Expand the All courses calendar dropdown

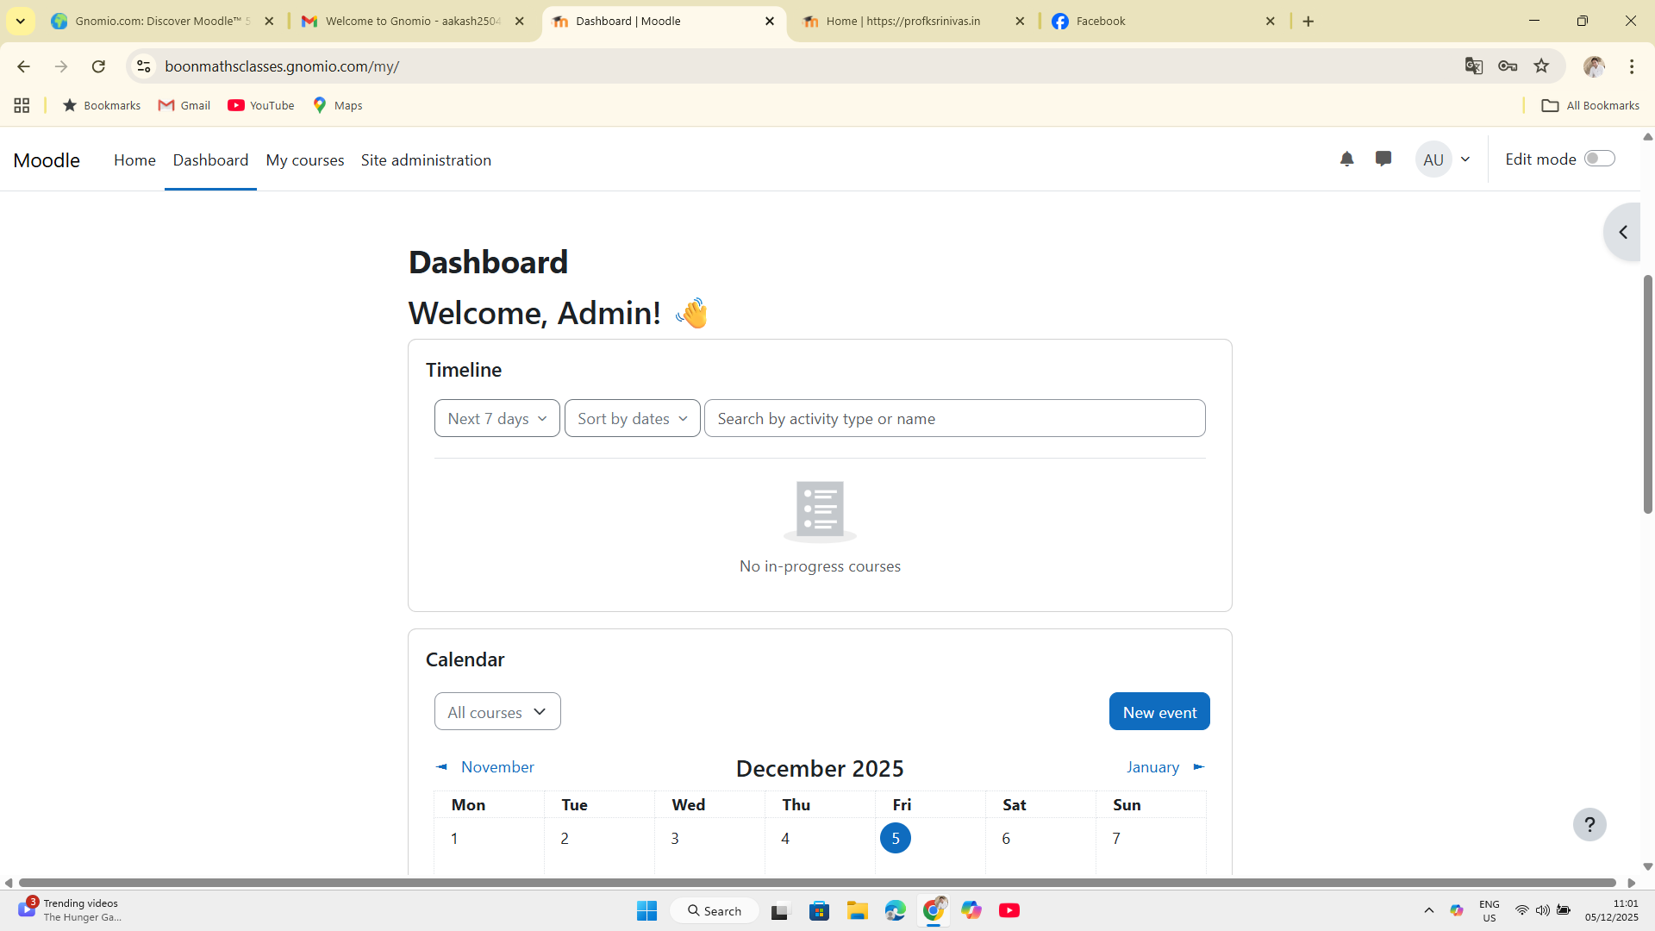pyautogui.click(x=496, y=712)
